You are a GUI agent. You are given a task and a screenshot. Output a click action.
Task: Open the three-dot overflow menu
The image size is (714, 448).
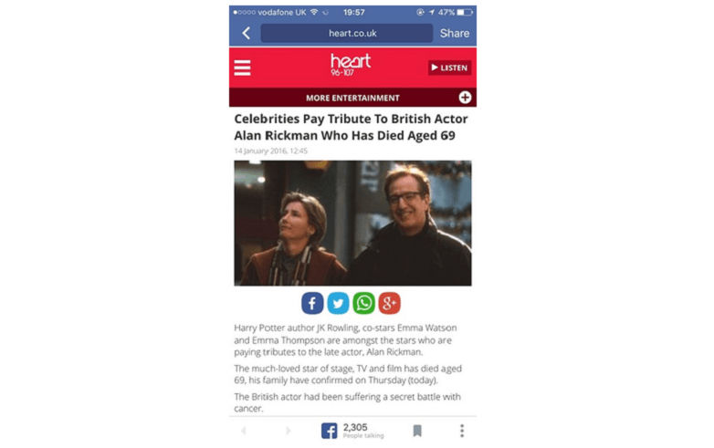pos(462,431)
